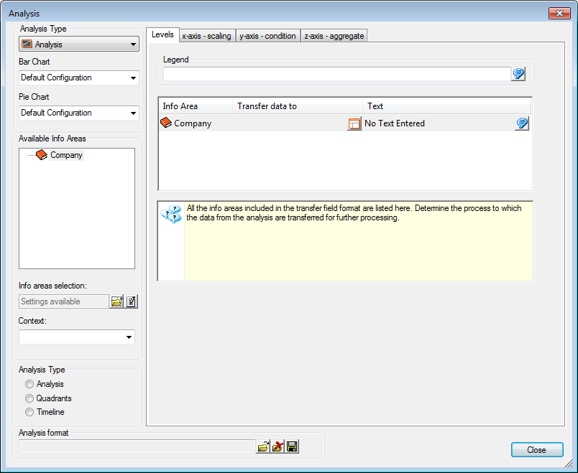Select the Analysis radio button
Viewport: 578px width, 473px height.
pyautogui.click(x=29, y=385)
